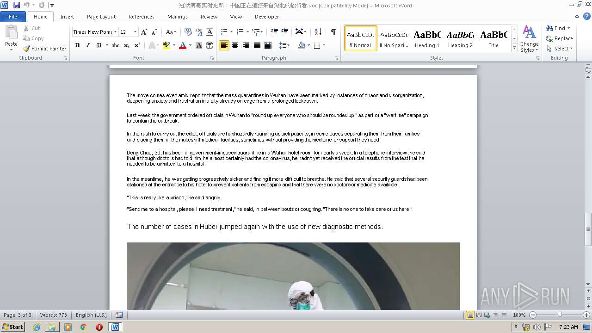Shrink font size with smaller A icon
This screenshot has width=592, height=333.
click(x=154, y=32)
